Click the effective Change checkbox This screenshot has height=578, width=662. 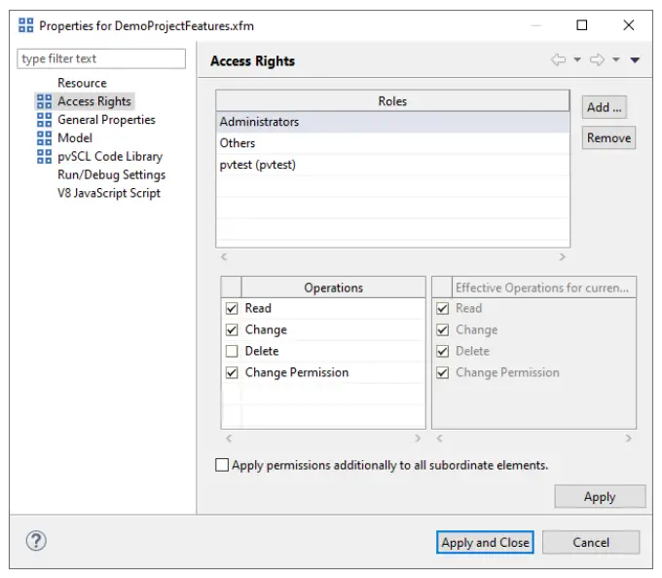click(x=442, y=329)
